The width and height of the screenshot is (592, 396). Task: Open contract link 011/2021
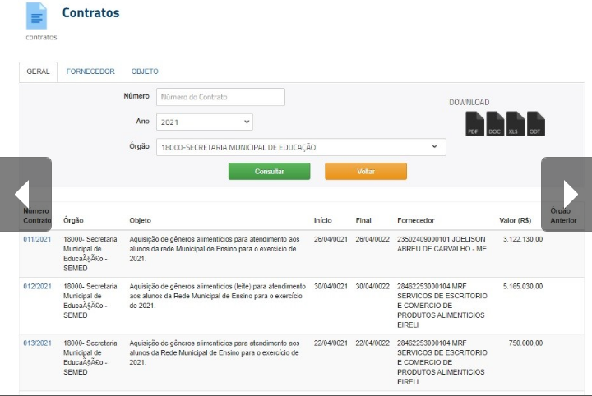pos(37,239)
